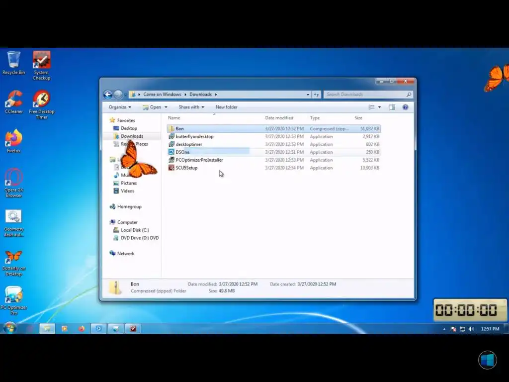Image resolution: width=509 pixels, height=382 pixels.
Task: Click Come on Windows breadcrumb
Action: (x=162, y=95)
